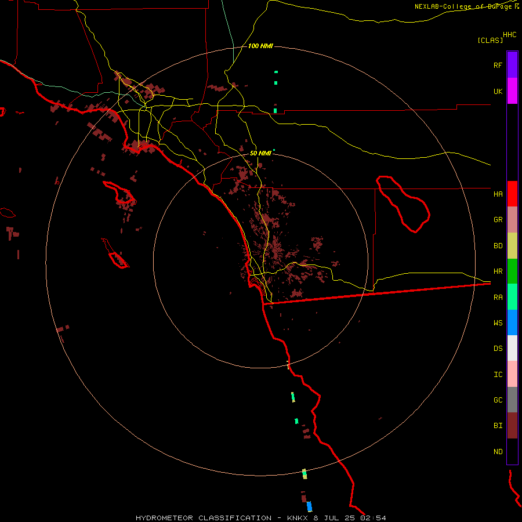
Task: Click the 8 JUL 25 date text
Action: coord(335,518)
